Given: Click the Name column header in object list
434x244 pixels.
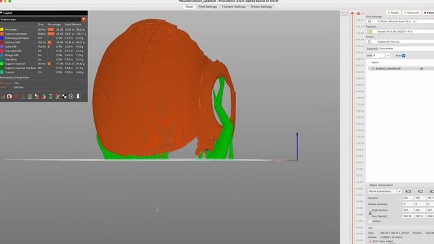Looking at the screenshot, I should click(375, 62).
